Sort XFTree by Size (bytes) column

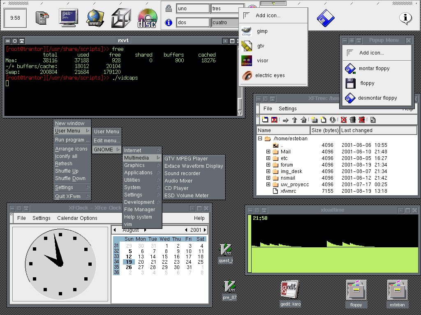325,130
